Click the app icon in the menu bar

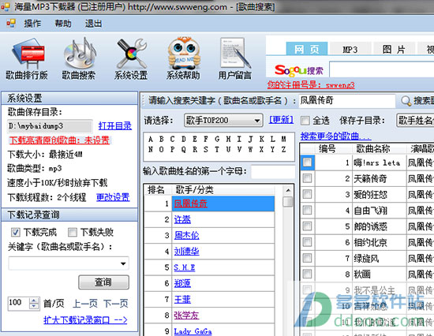[x=11, y=23]
